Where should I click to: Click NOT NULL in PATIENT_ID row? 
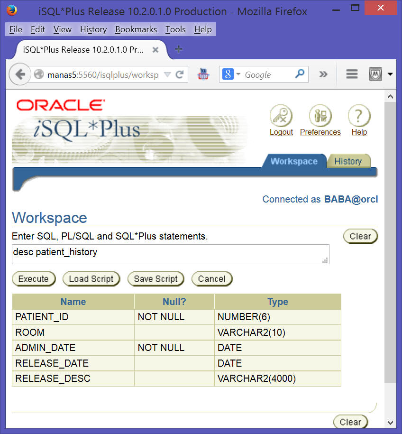pos(174,317)
